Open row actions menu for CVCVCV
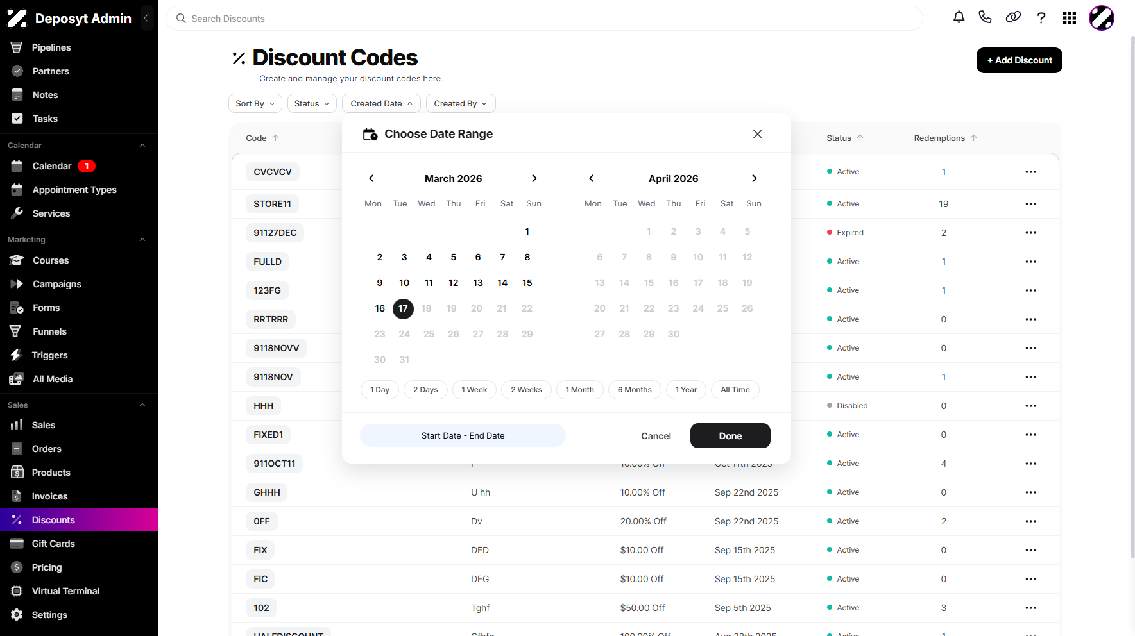 pos(1031,172)
